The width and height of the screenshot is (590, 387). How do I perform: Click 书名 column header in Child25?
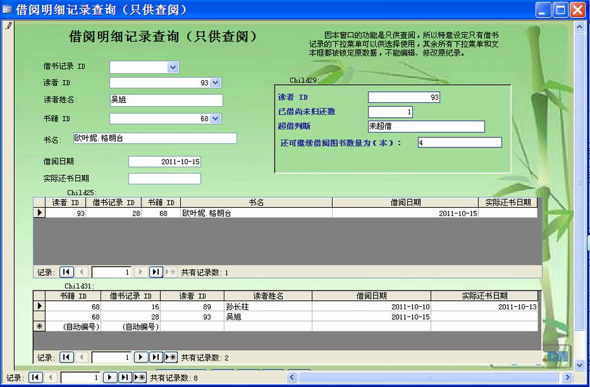pyautogui.click(x=256, y=203)
